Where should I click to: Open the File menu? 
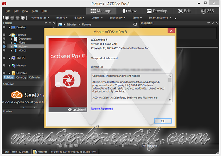click(8, 11)
